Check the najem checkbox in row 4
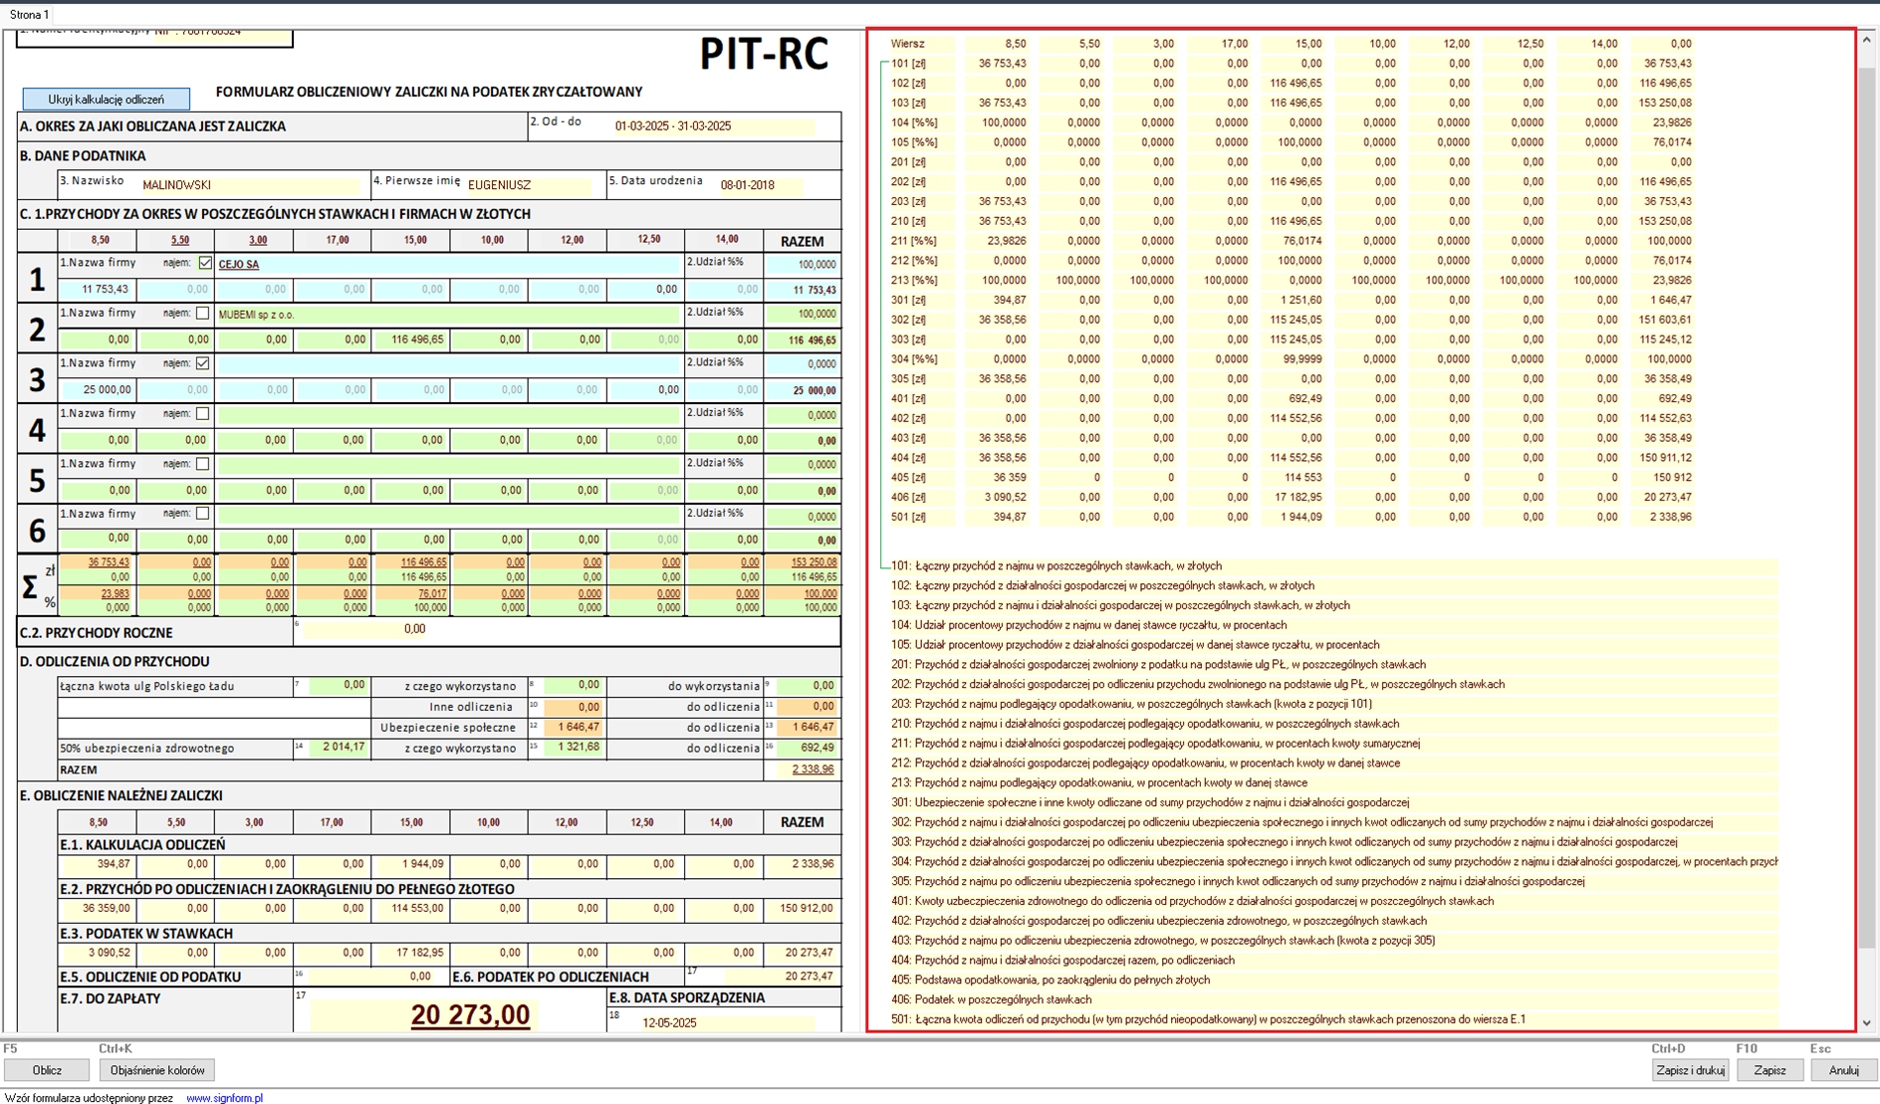 [203, 414]
